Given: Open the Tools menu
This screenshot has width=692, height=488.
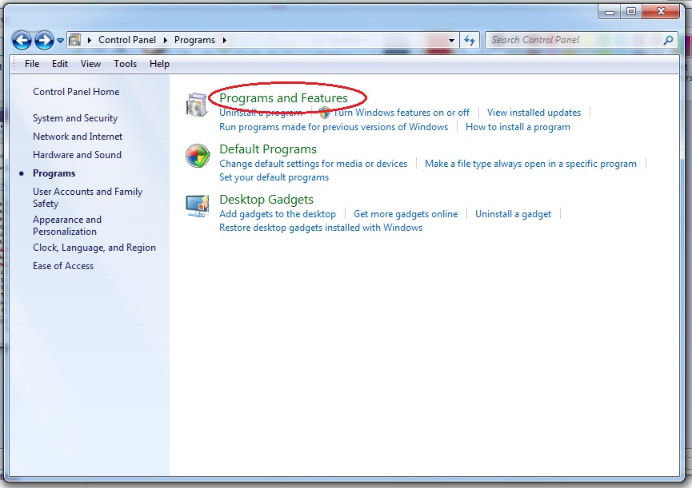Looking at the screenshot, I should click(x=126, y=64).
